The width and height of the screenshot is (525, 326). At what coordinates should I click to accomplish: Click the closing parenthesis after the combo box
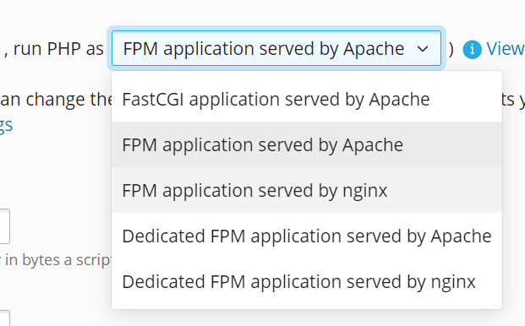click(x=451, y=49)
